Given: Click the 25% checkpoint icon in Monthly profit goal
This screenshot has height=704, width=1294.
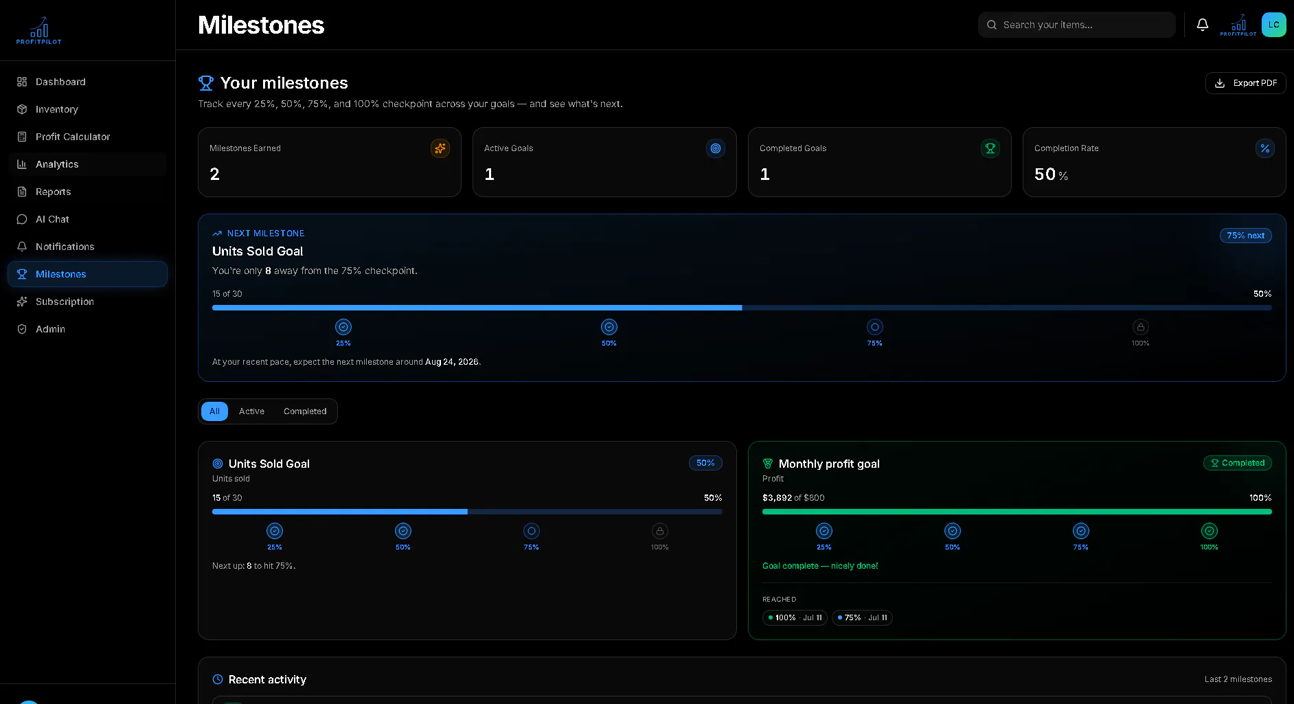Looking at the screenshot, I should [x=824, y=531].
